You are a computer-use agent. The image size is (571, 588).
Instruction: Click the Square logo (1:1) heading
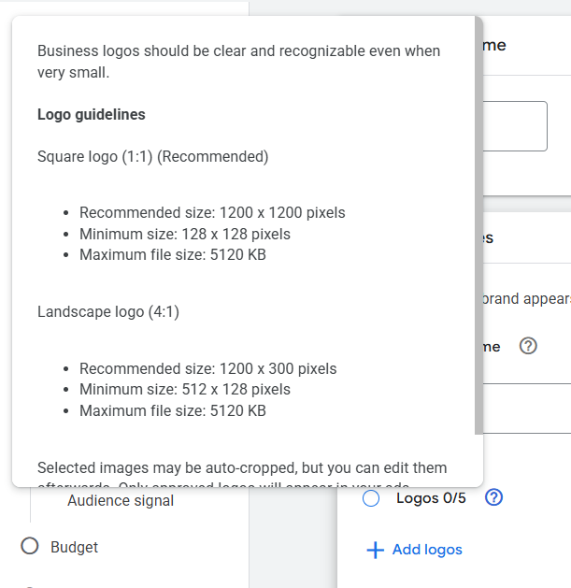click(x=153, y=156)
